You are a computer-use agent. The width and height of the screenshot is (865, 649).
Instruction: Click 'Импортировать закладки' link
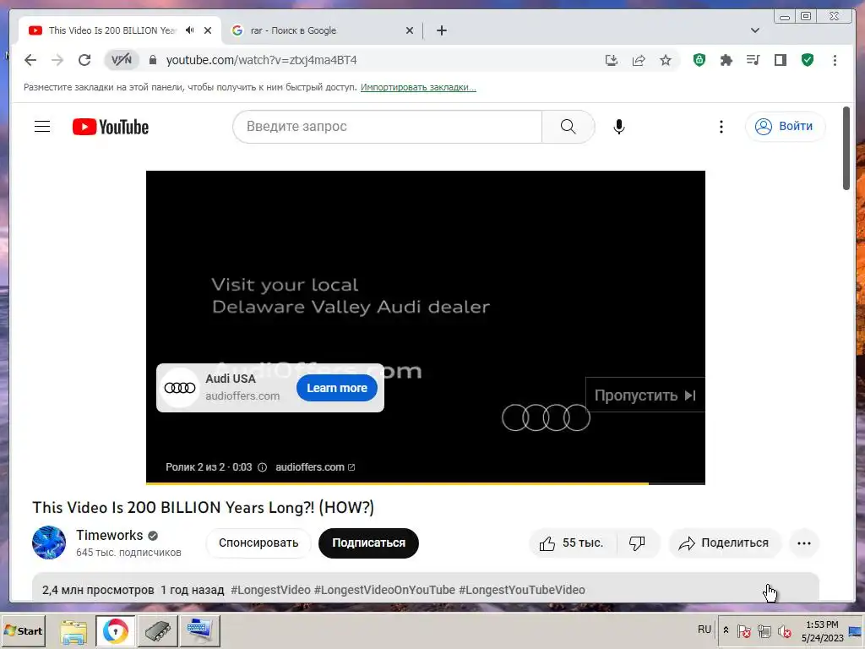(418, 87)
